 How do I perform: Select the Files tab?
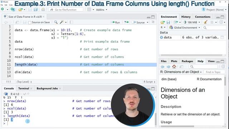164,61
